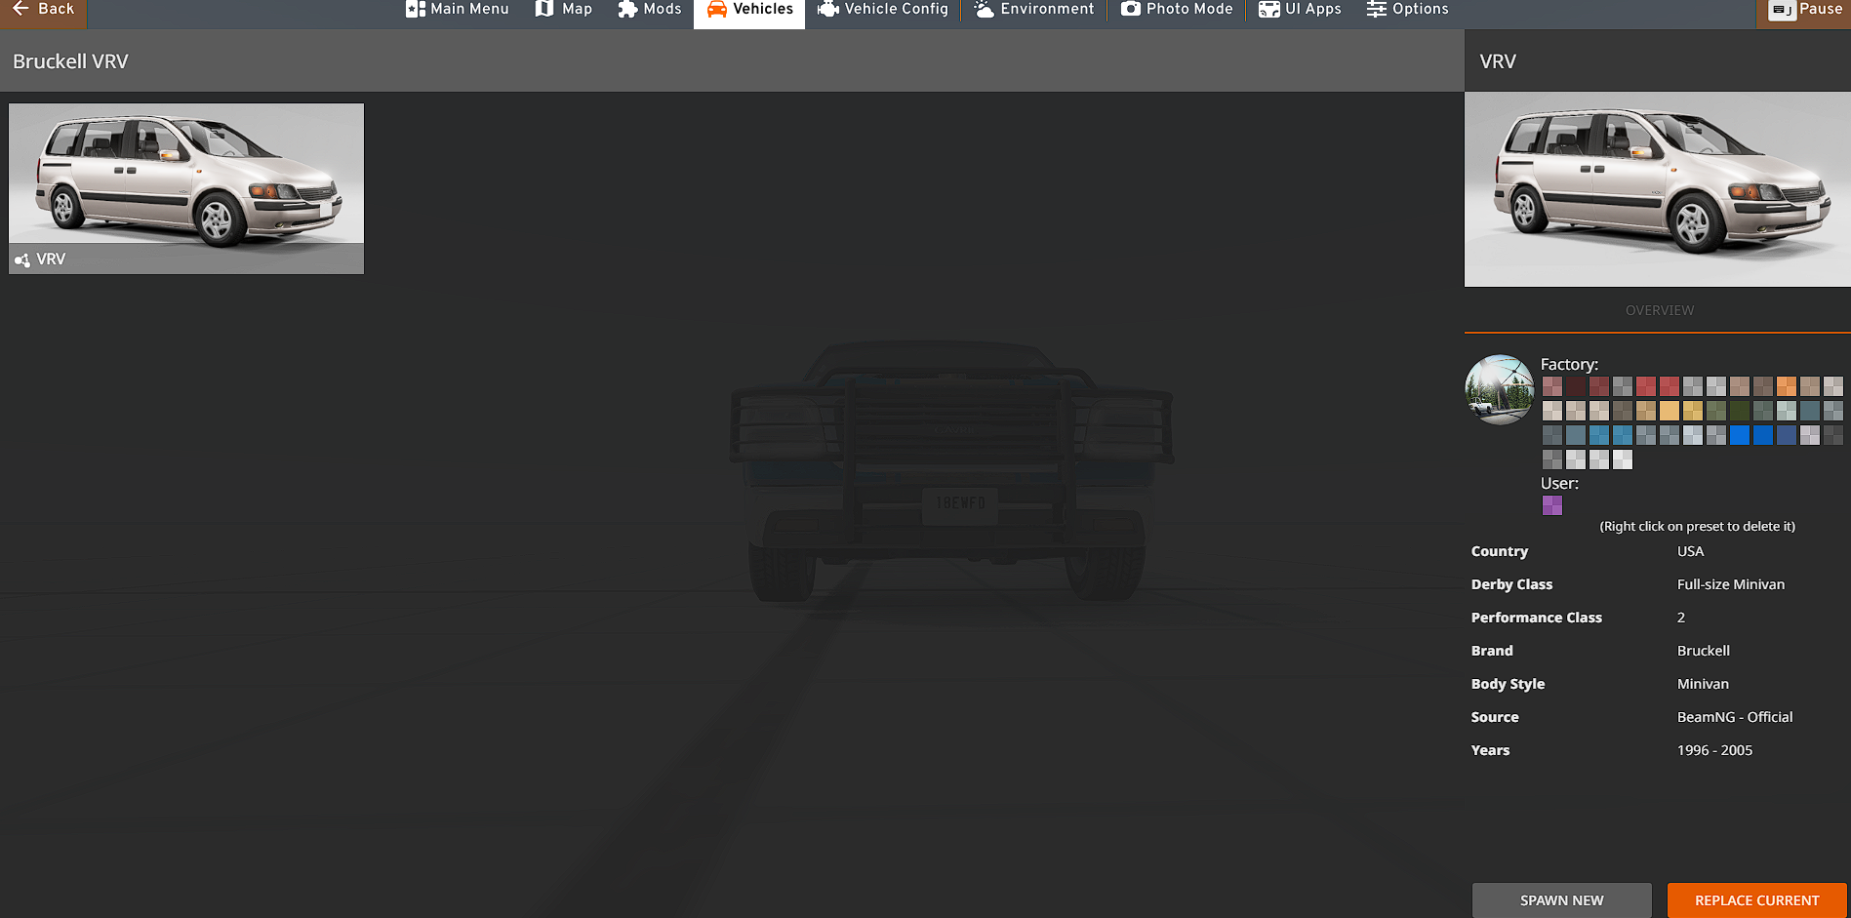Enter Photo Mode
The image size is (1851, 918).
[x=1177, y=10]
